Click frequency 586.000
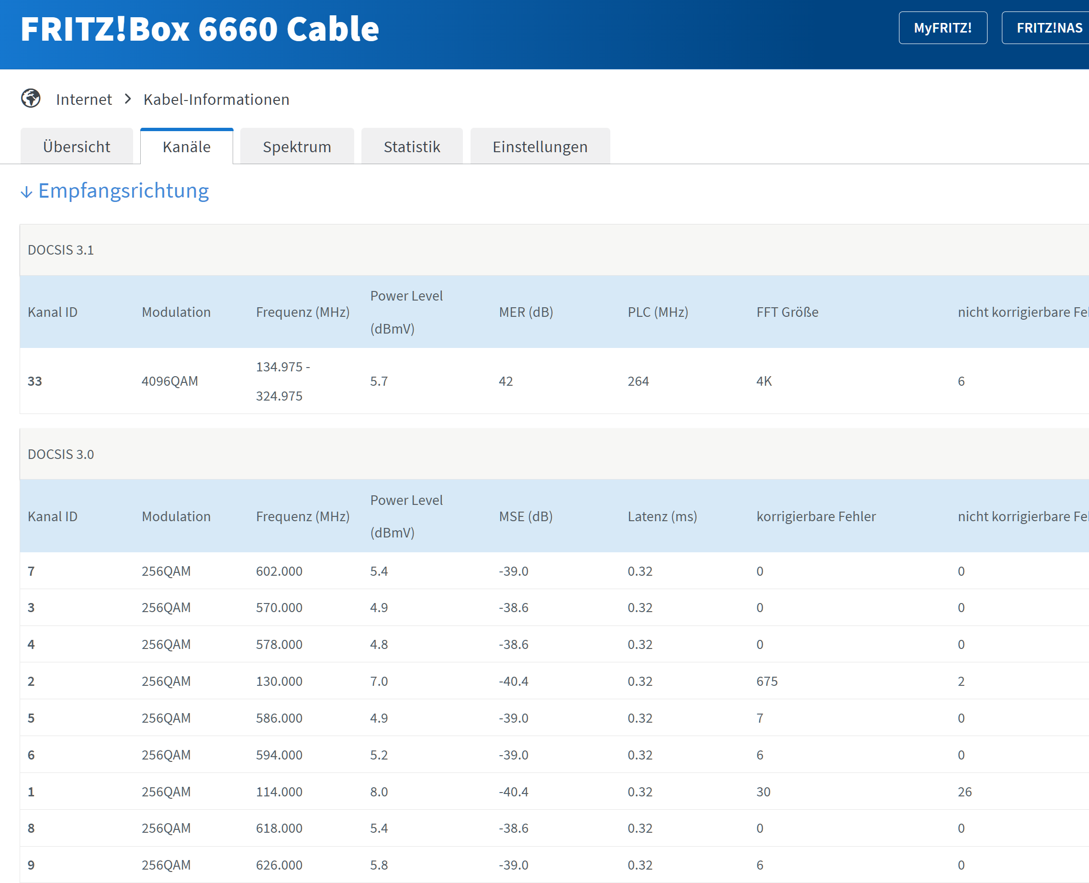 click(279, 718)
